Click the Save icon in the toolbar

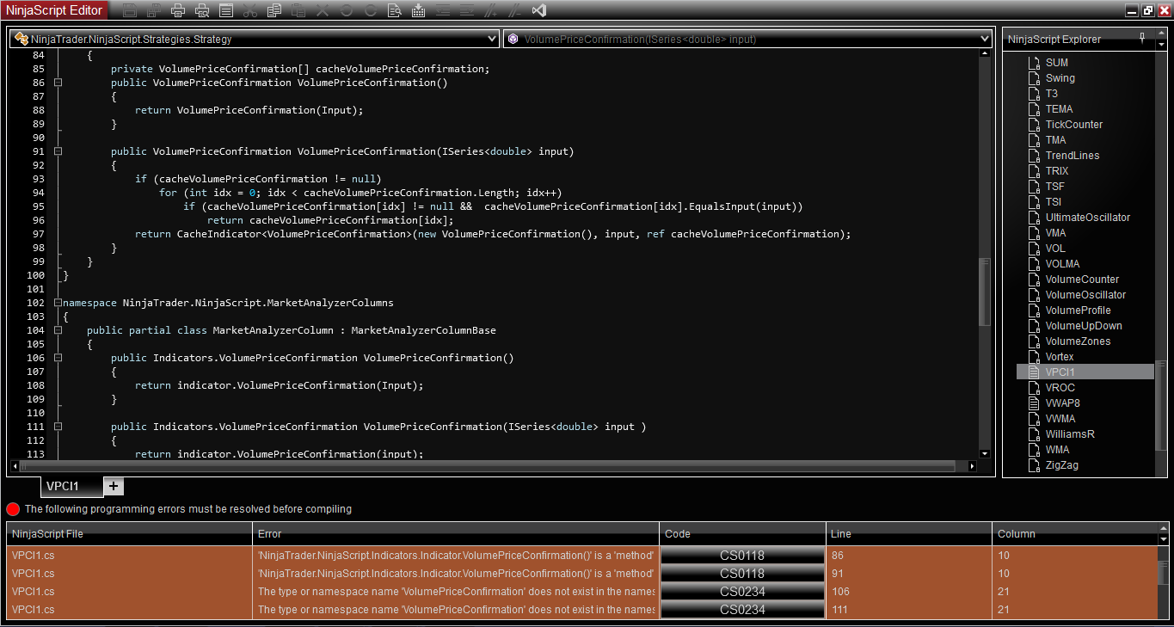click(x=130, y=11)
